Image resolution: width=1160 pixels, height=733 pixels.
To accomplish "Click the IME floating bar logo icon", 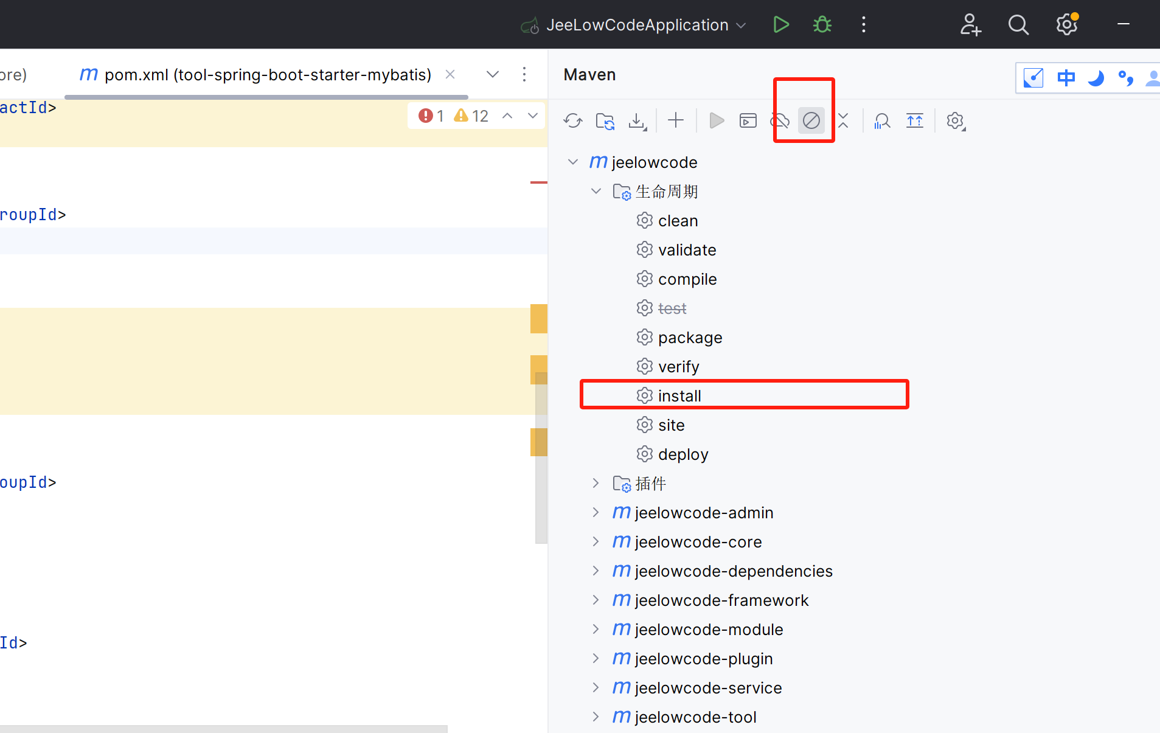I will point(1033,78).
